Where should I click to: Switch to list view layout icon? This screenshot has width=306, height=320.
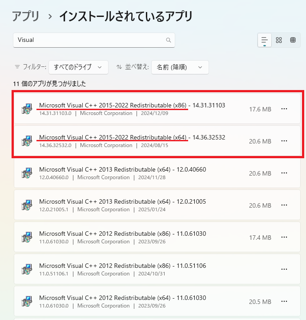(265, 40)
